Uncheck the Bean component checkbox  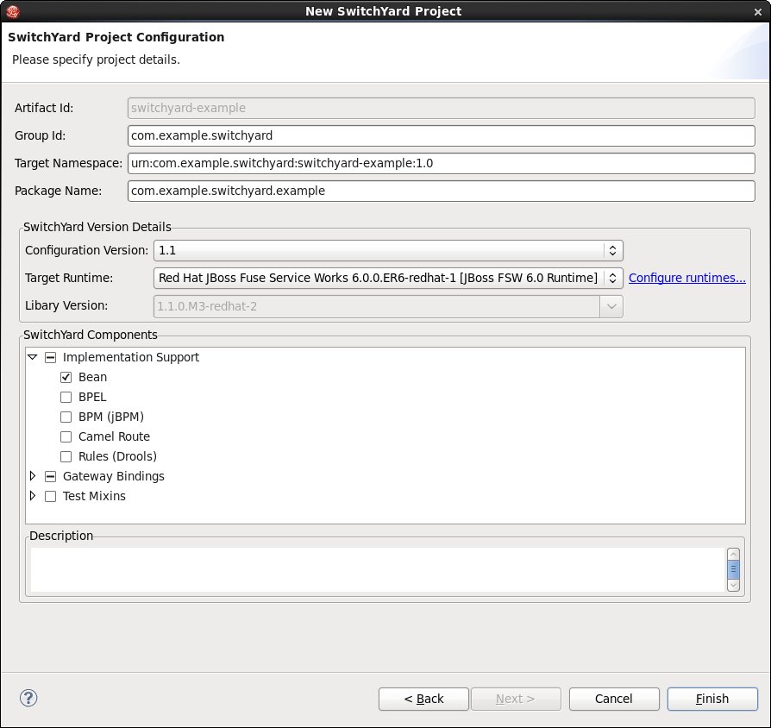tap(66, 377)
